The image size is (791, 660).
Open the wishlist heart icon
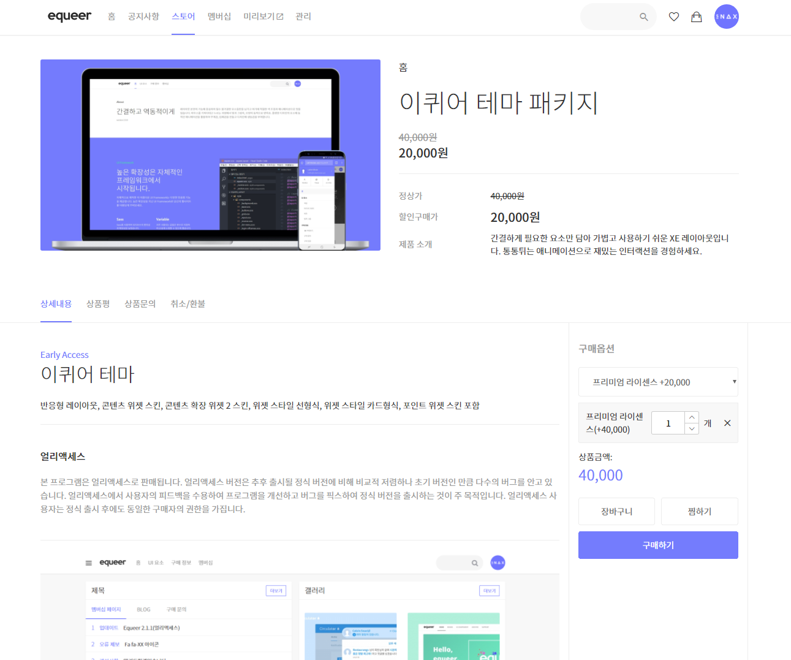pyautogui.click(x=674, y=17)
